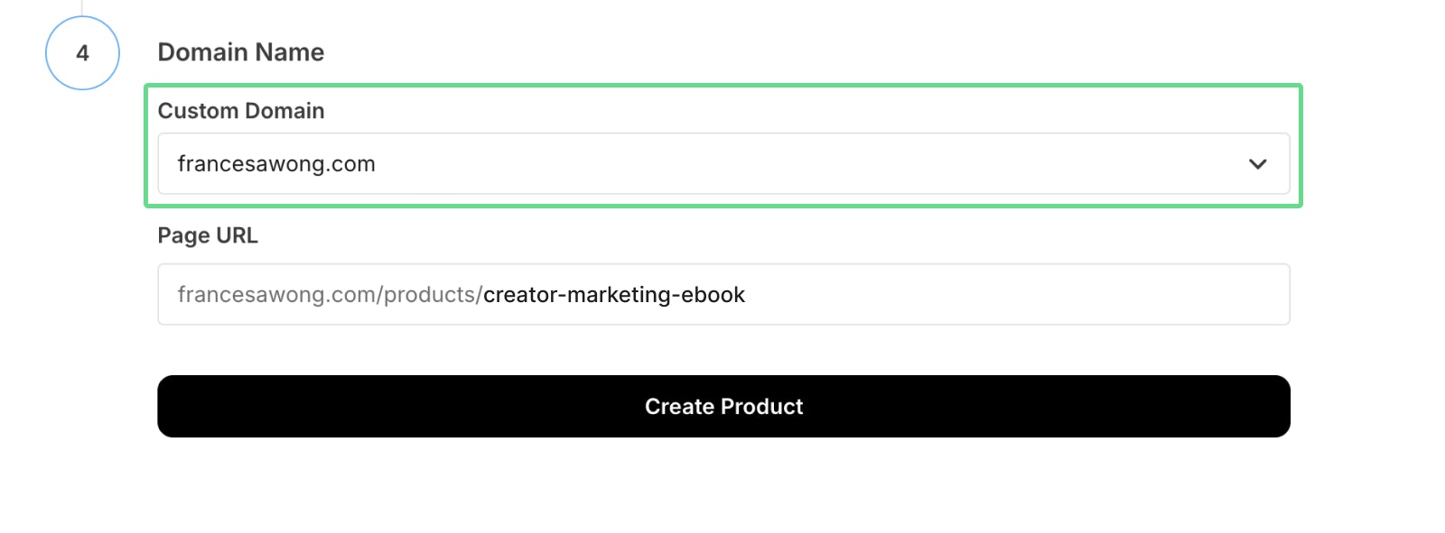Image resolution: width=1445 pixels, height=533 pixels.
Task: Expand the Custom Domain chevron arrow
Action: 1257,164
